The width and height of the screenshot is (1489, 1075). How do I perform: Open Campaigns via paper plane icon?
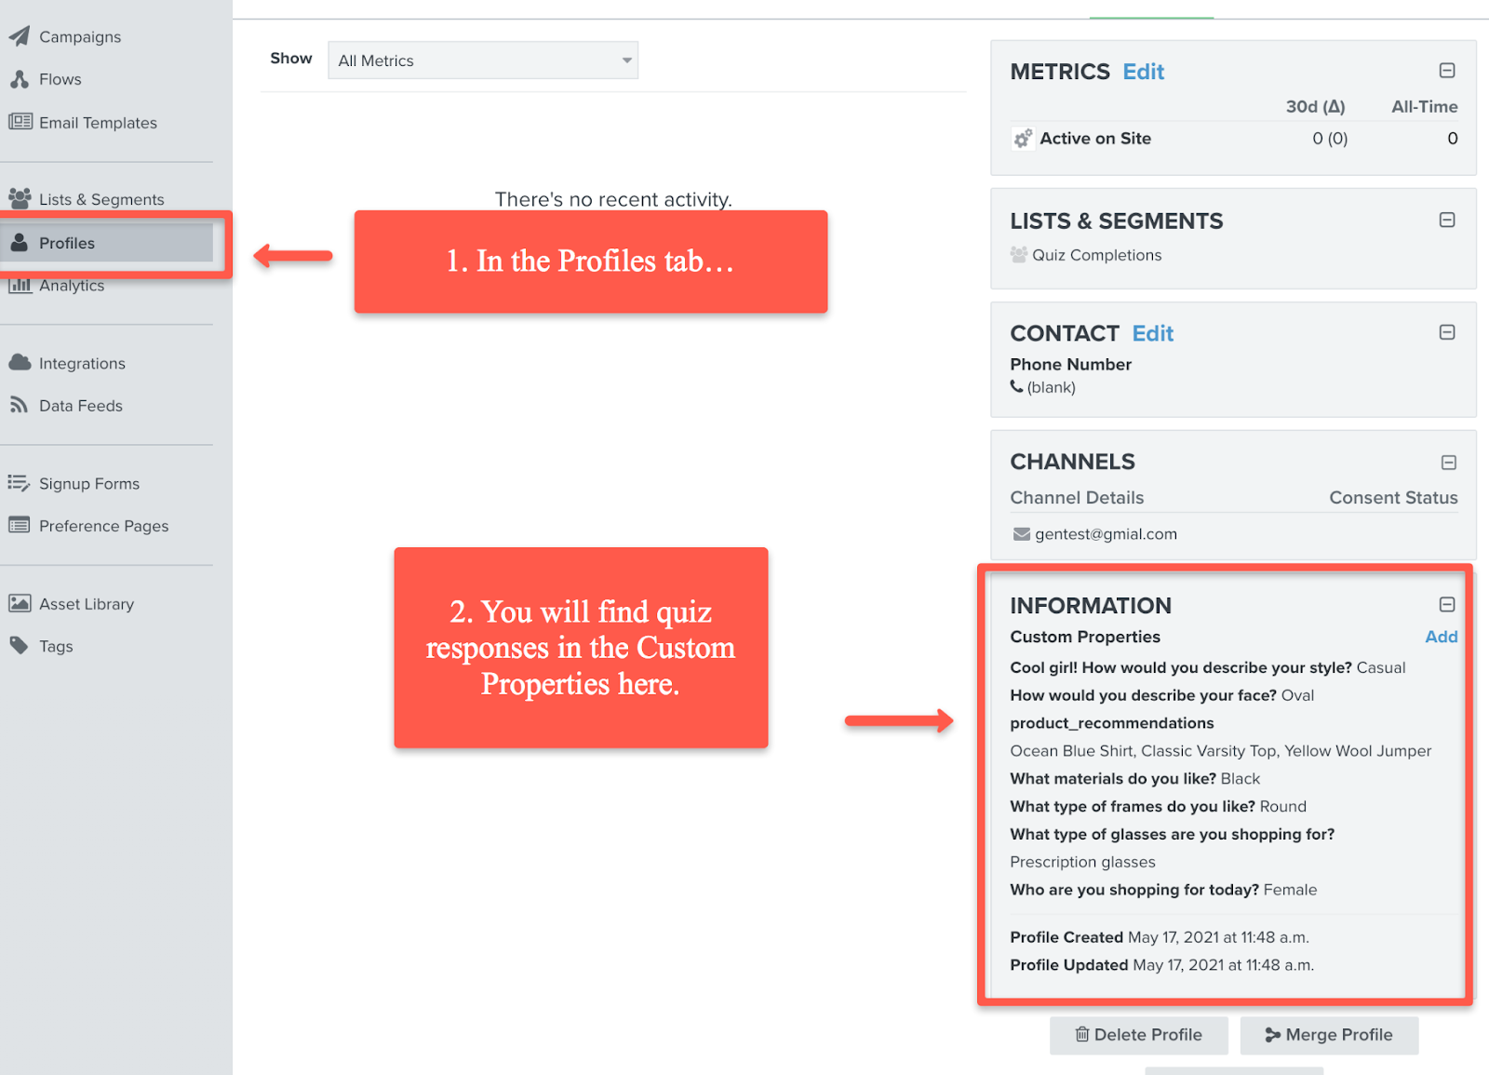pyautogui.click(x=20, y=36)
